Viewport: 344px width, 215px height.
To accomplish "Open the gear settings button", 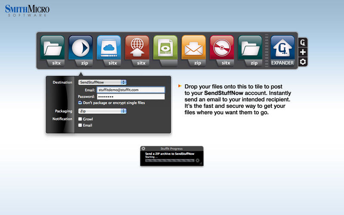I will coord(303,62).
